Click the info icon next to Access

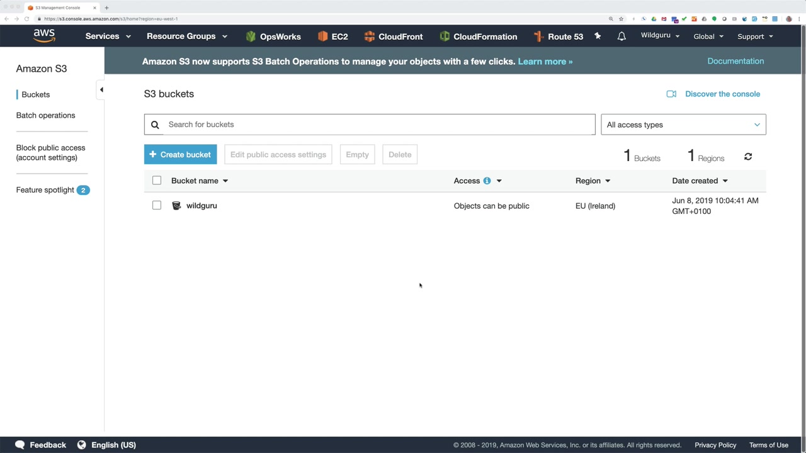[487, 181]
